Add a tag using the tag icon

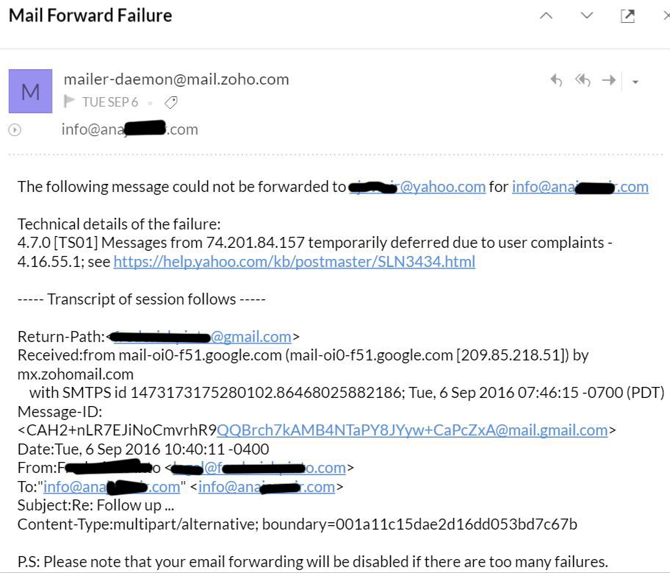(170, 102)
